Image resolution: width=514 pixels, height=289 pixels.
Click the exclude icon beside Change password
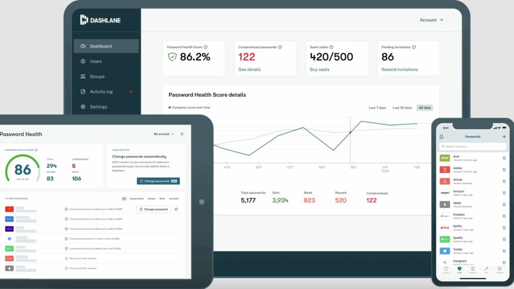[176, 209]
